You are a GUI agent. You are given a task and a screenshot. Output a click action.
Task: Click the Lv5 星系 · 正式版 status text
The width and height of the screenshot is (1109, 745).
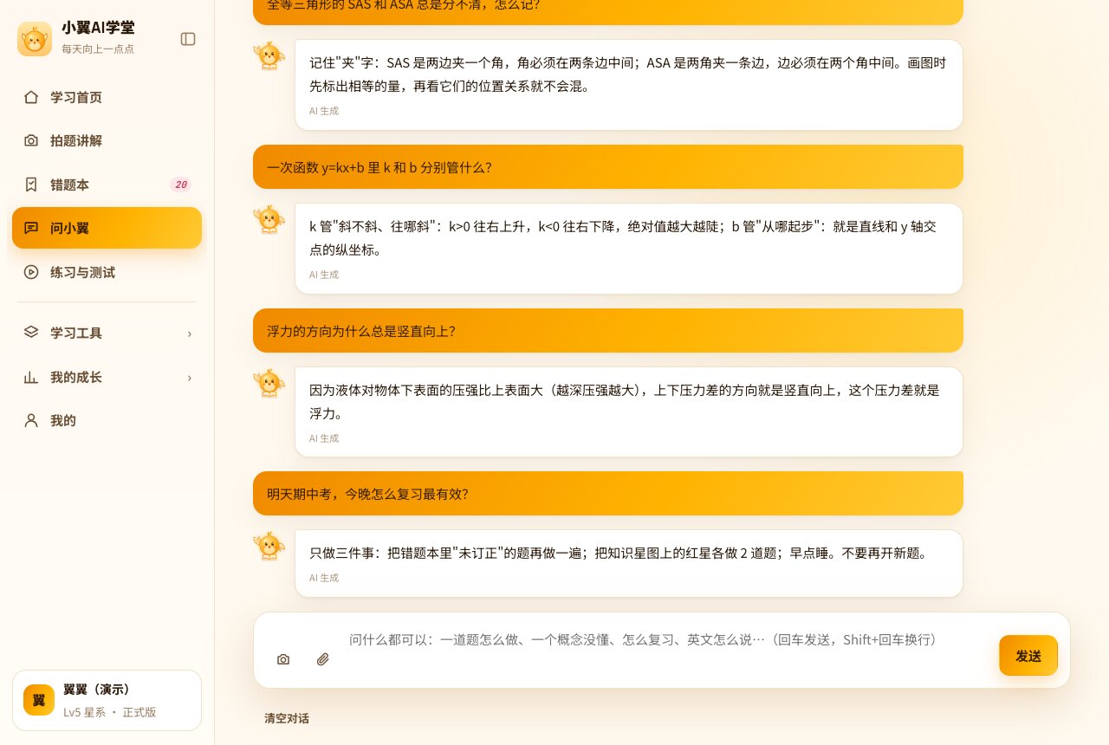(110, 712)
